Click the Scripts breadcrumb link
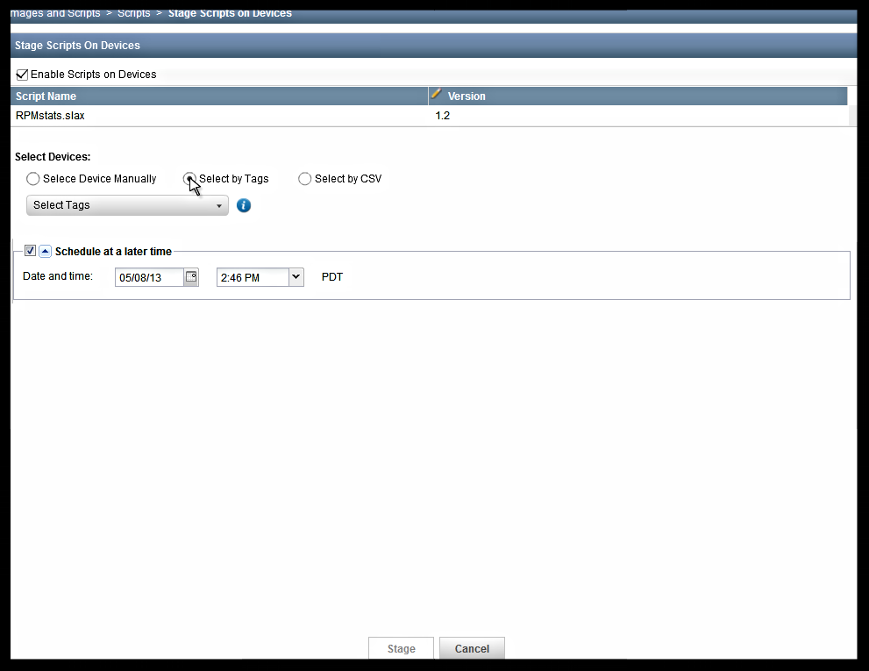The height and width of the screenshot is (671, 869). (133, 13)
